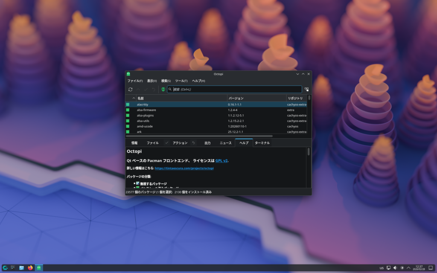The image size is (437, 273).
Task: Open Firefox from the taskbar
Action: pyautogui.click(x=30, y=268)
